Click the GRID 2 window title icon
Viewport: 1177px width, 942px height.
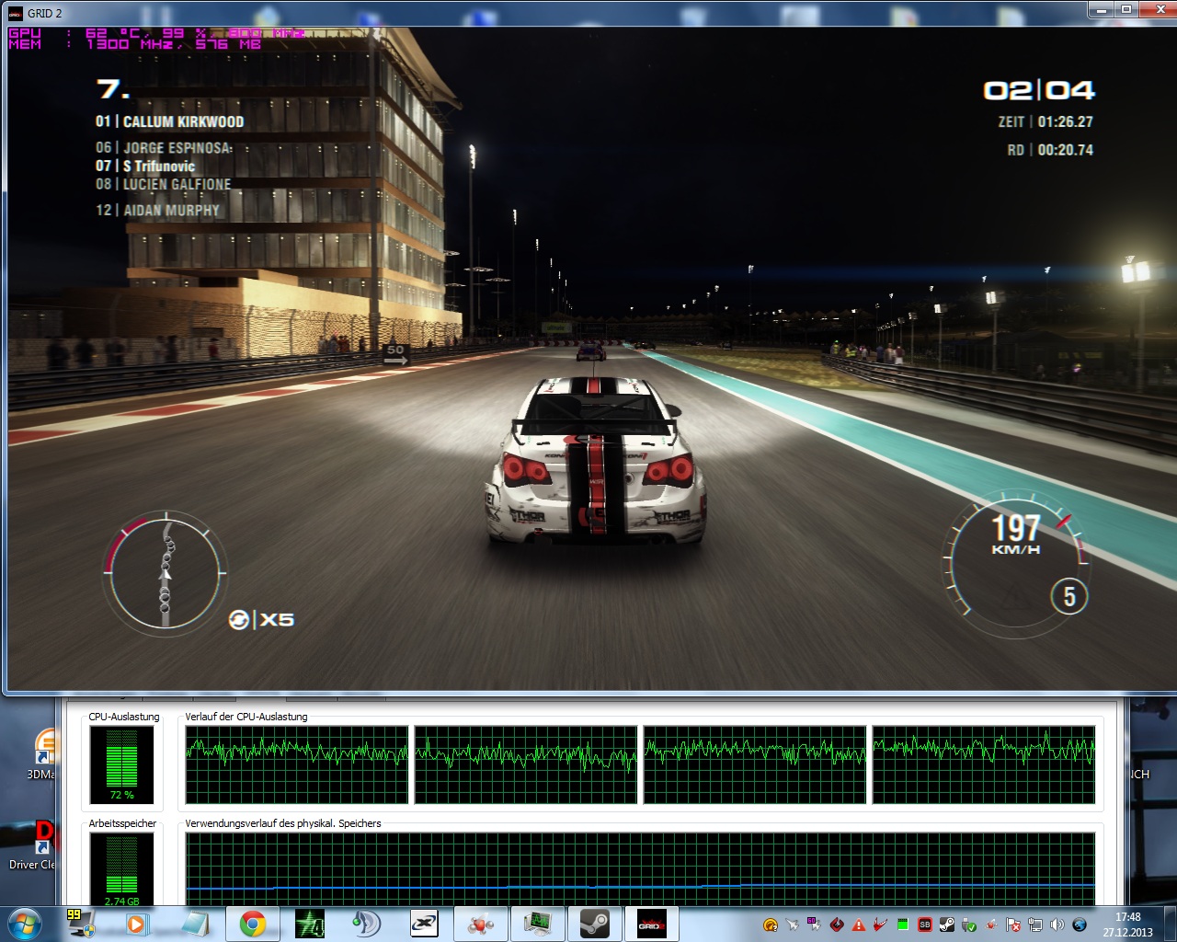pyautogui.click(x=15, y=13)
